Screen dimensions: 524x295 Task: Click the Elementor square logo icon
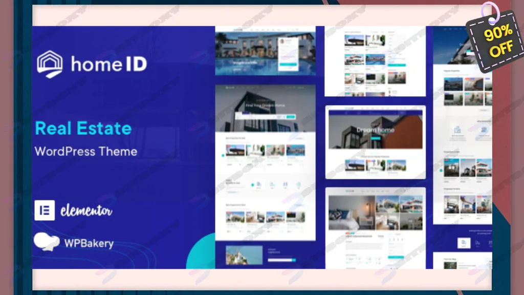tap(45, 210)
